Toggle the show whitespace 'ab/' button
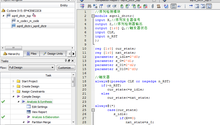 179,6
